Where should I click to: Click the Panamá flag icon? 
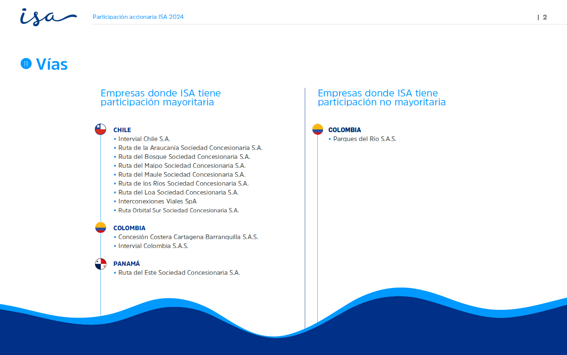click(x=101, y=264)
